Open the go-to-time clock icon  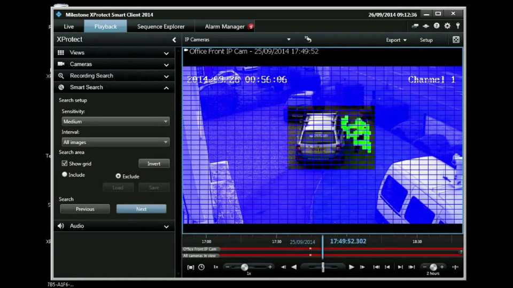201,267
